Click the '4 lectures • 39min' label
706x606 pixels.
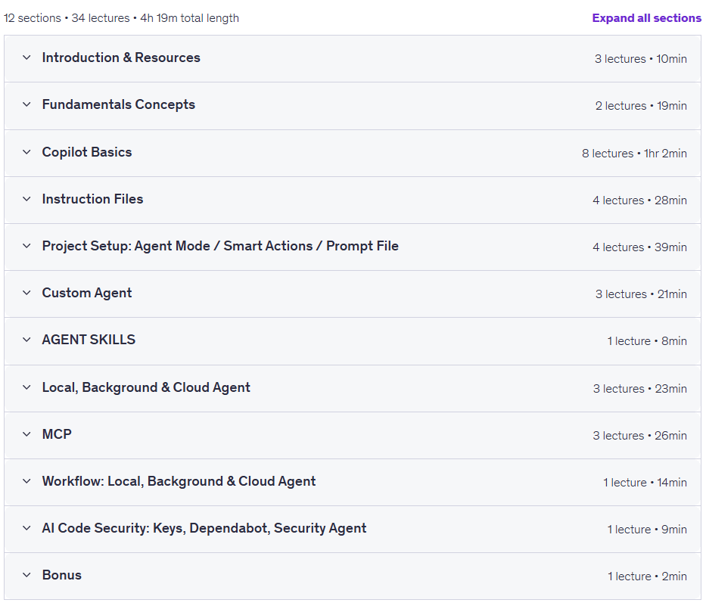pyautogui.click(x=640, y=247)
